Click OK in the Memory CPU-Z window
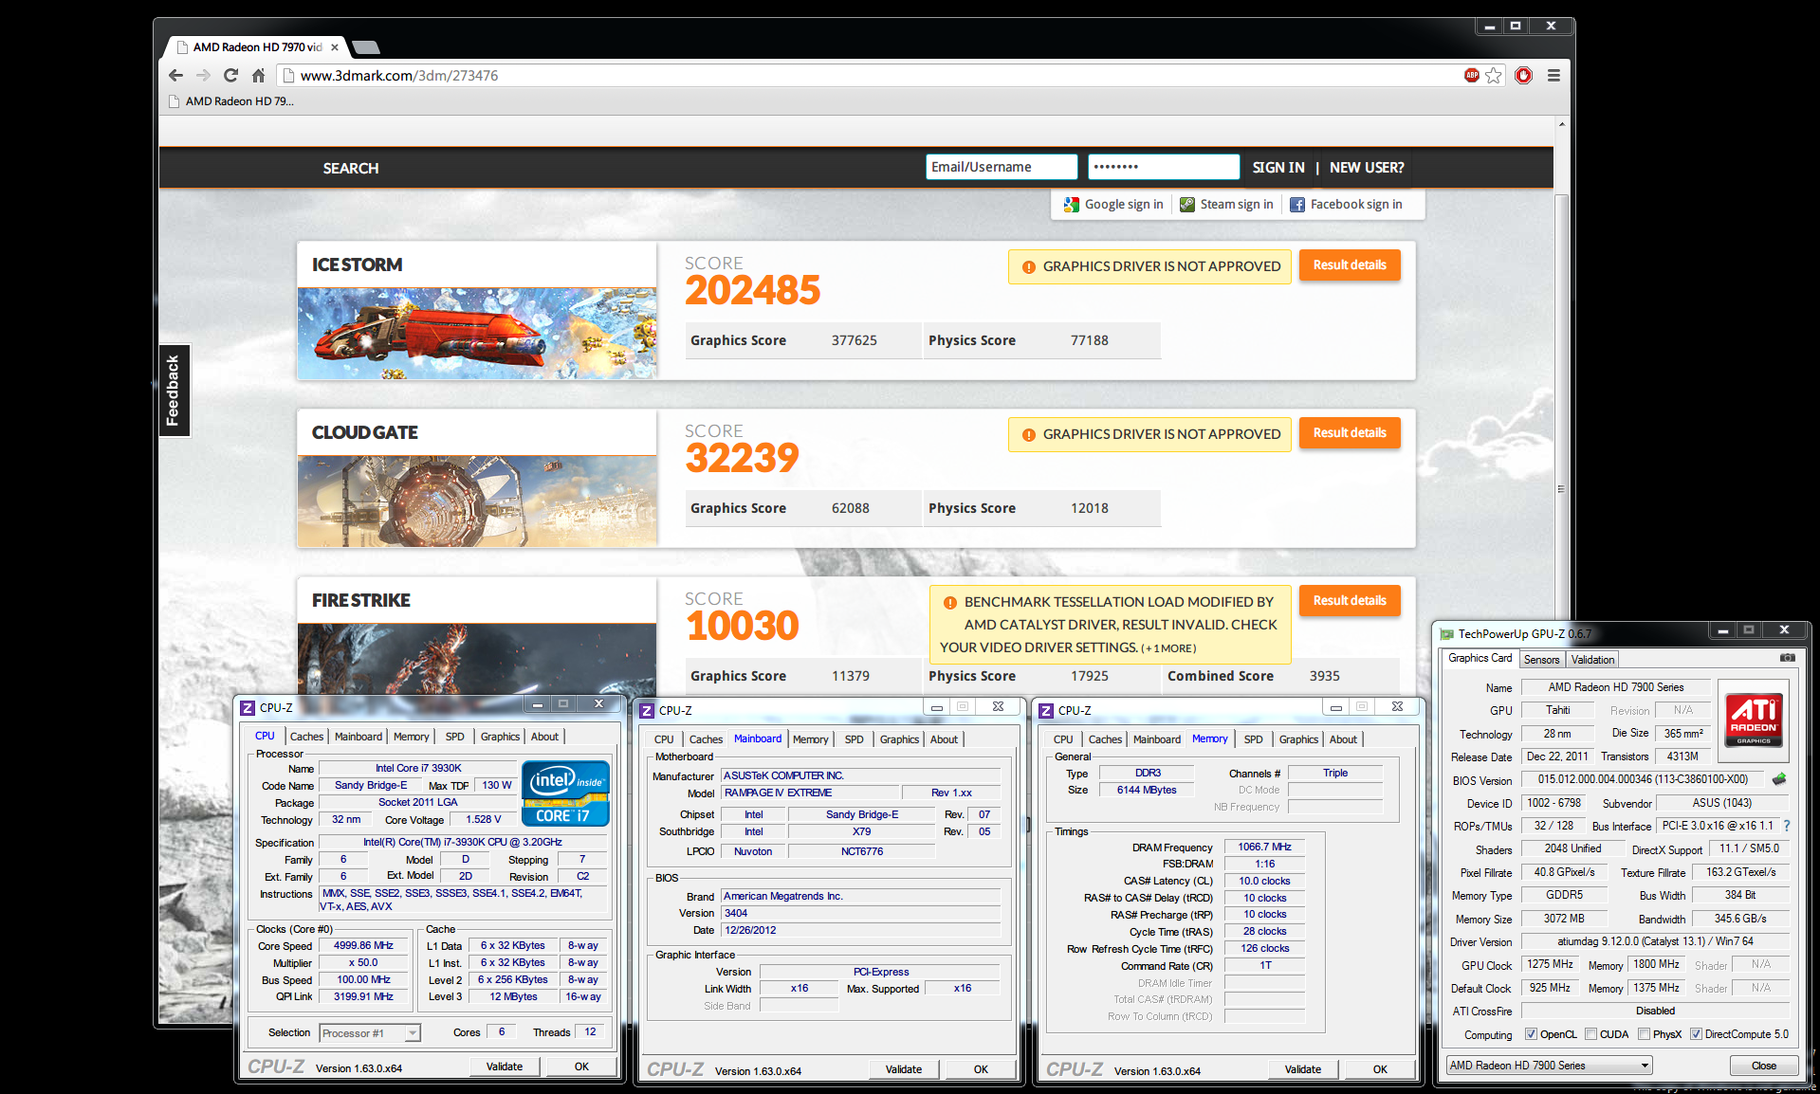 1380,1069
